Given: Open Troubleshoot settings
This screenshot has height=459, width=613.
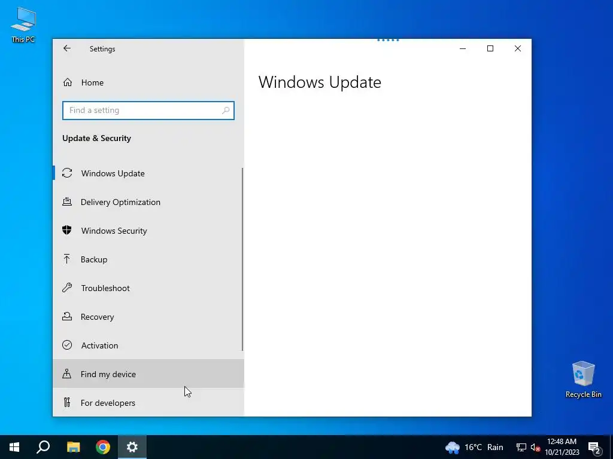Looking at the screenshot, I should (148, 288).
